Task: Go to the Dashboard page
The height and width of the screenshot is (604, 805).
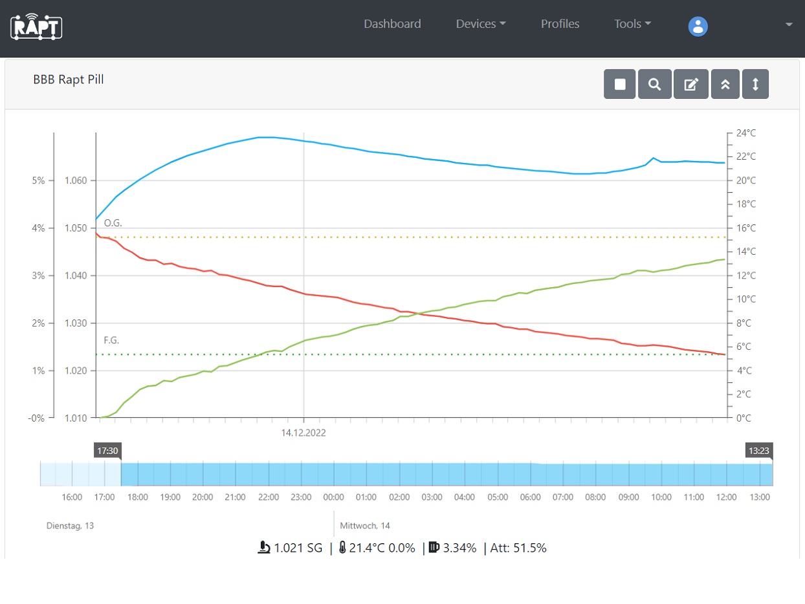Action: click(392, 24)
